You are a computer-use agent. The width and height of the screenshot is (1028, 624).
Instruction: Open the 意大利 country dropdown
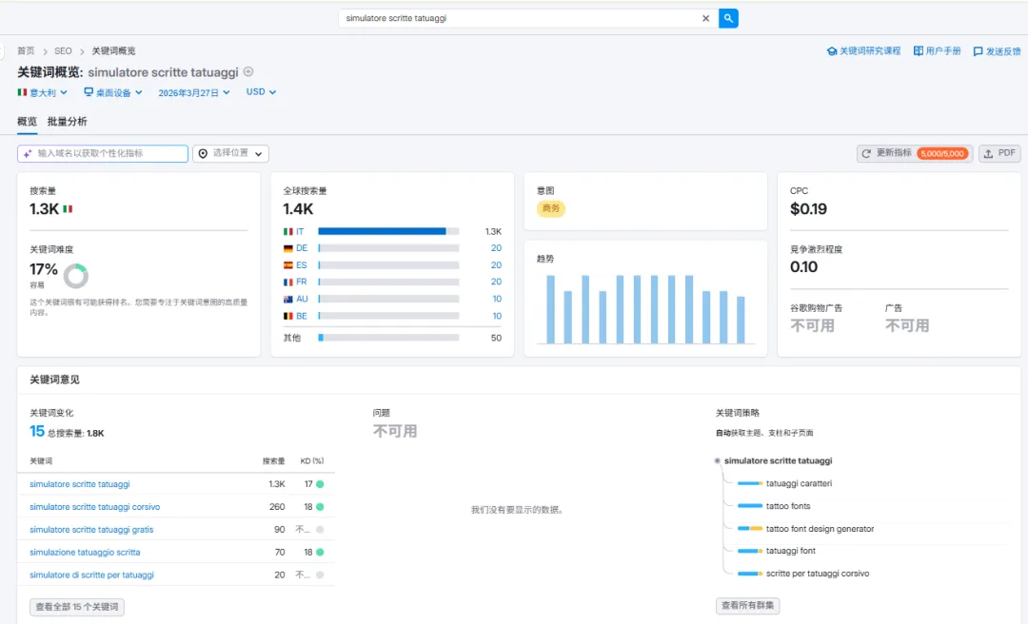[42, 92]
